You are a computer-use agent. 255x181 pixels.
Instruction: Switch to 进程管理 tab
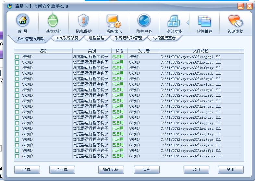tap(96, 38)
